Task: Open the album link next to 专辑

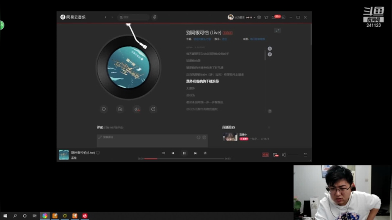Action: (x=202, y=39)
